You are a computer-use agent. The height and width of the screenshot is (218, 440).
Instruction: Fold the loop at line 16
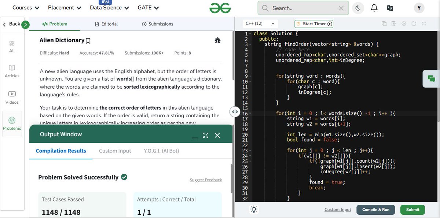click(x=250, y=114)
